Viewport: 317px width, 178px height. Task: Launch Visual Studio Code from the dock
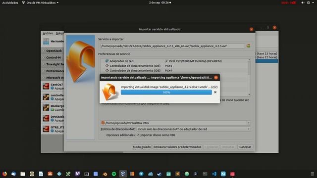(x=214, y=174)
